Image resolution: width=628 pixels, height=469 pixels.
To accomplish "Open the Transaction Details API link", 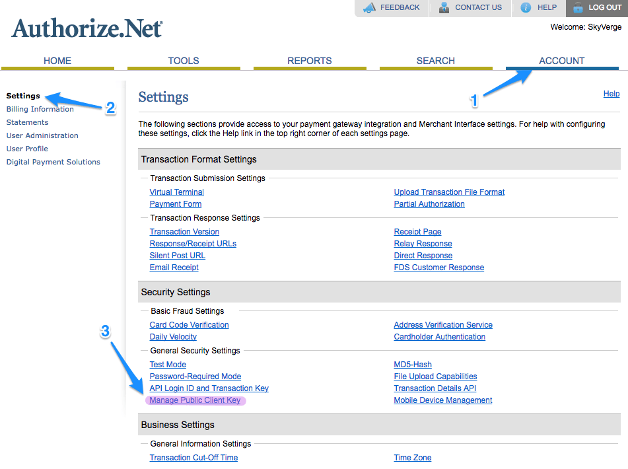I will (435, 388).
